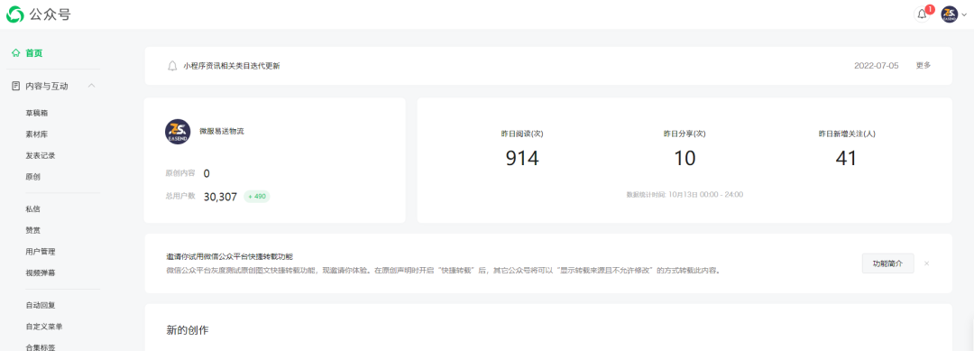This screenshot has width=974, height=351.
Task: Click the account name 微服易送物流
Action: (222, 132)
